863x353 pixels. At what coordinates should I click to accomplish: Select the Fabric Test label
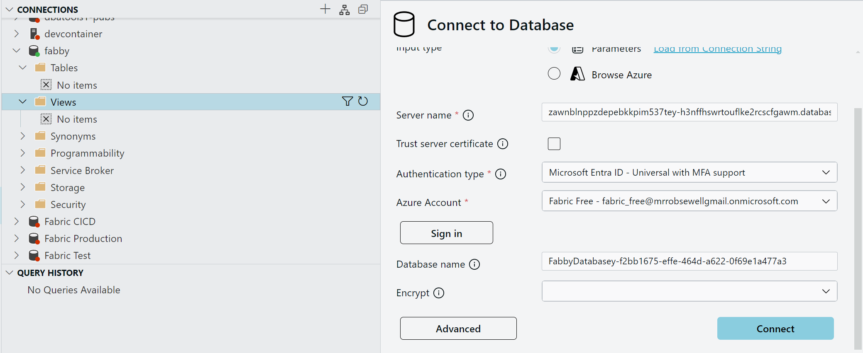click(67, 256)
